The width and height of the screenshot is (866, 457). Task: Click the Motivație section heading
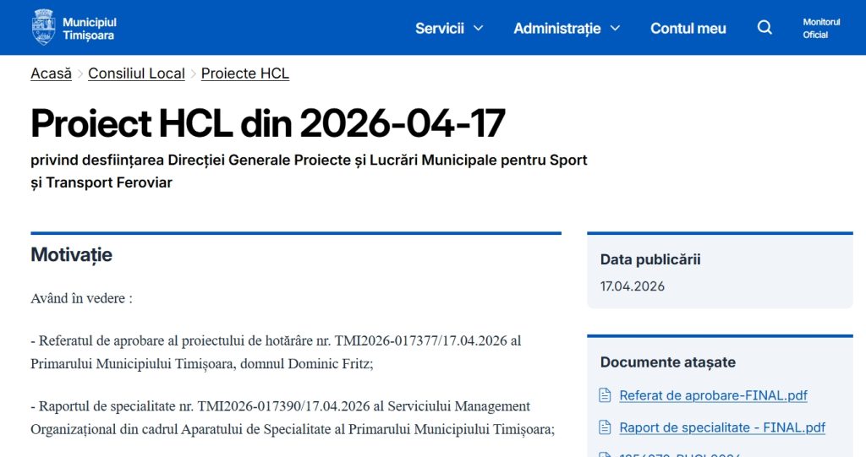click(71, 254)
